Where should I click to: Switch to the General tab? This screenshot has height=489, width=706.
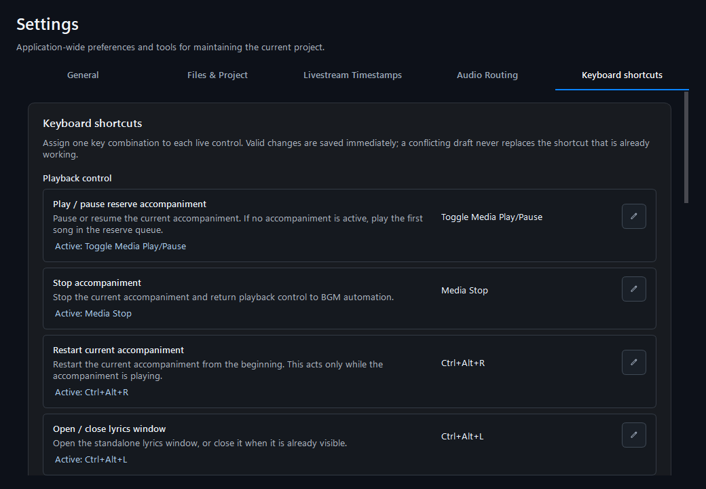pyautogui.click(x=83, y=75)
